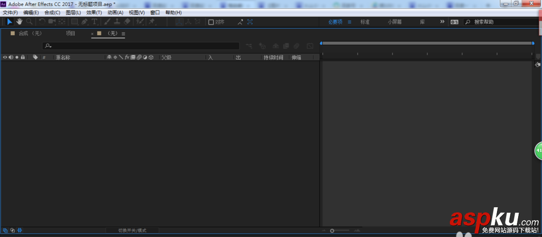Toggle the Motion Blur enable icon

[x=296, y=45]
